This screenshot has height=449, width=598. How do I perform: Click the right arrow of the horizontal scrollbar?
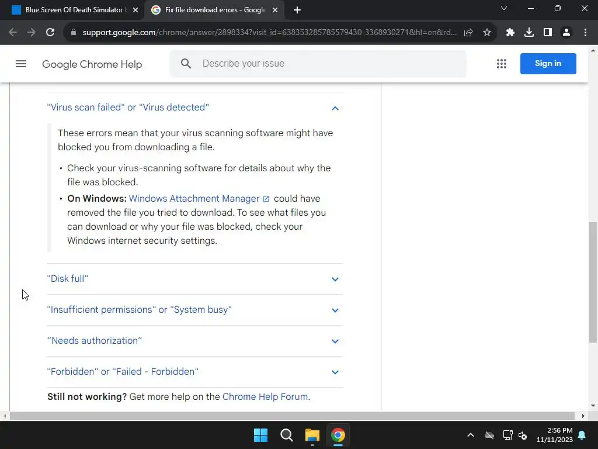pos(583,416)
